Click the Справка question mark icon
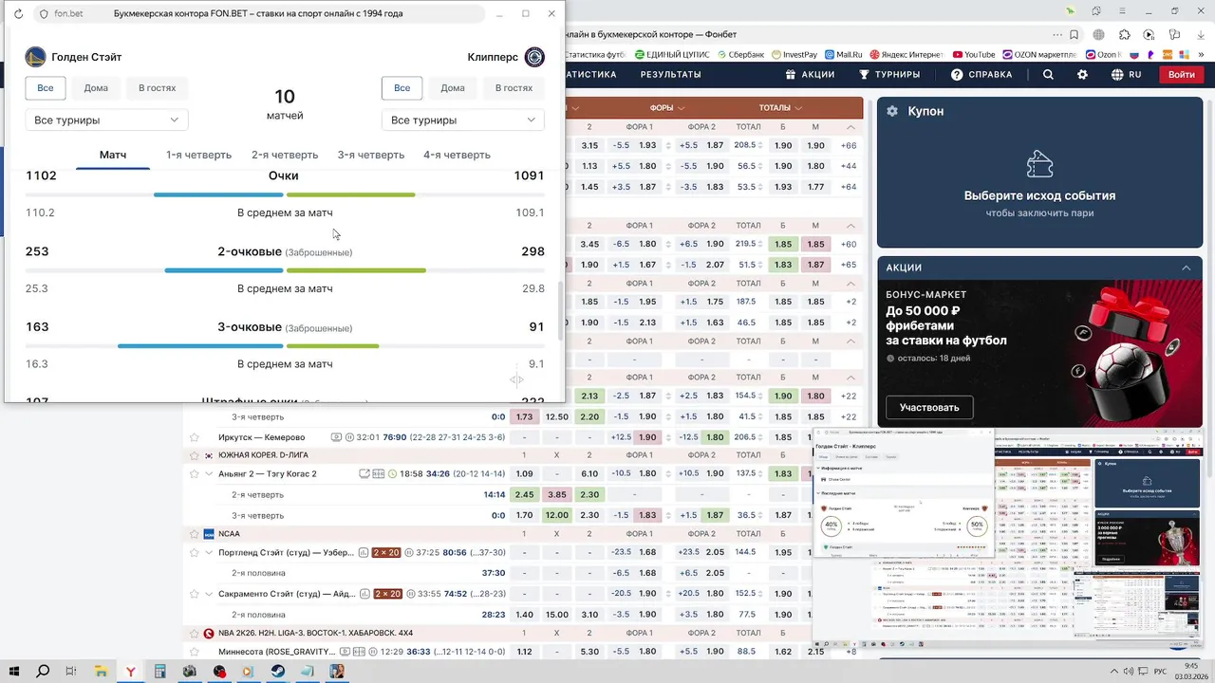The image size is (1215, 683). tap(957, 75)
